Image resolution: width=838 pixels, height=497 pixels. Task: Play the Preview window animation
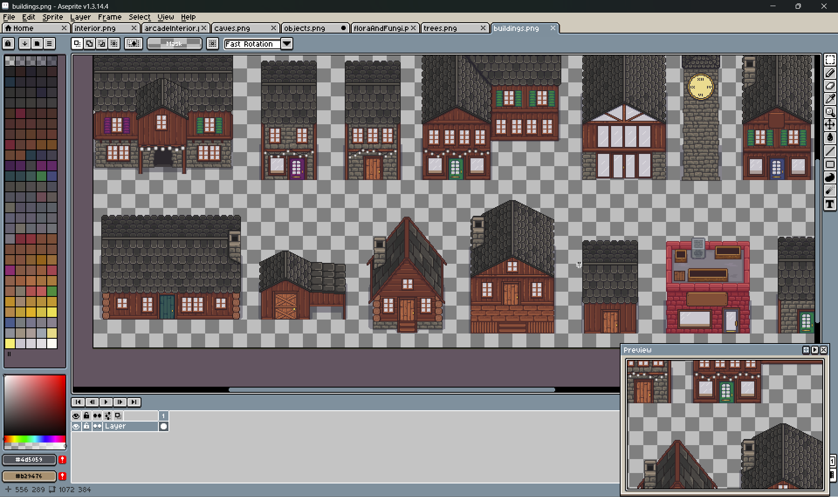click(x=814, y=350)
